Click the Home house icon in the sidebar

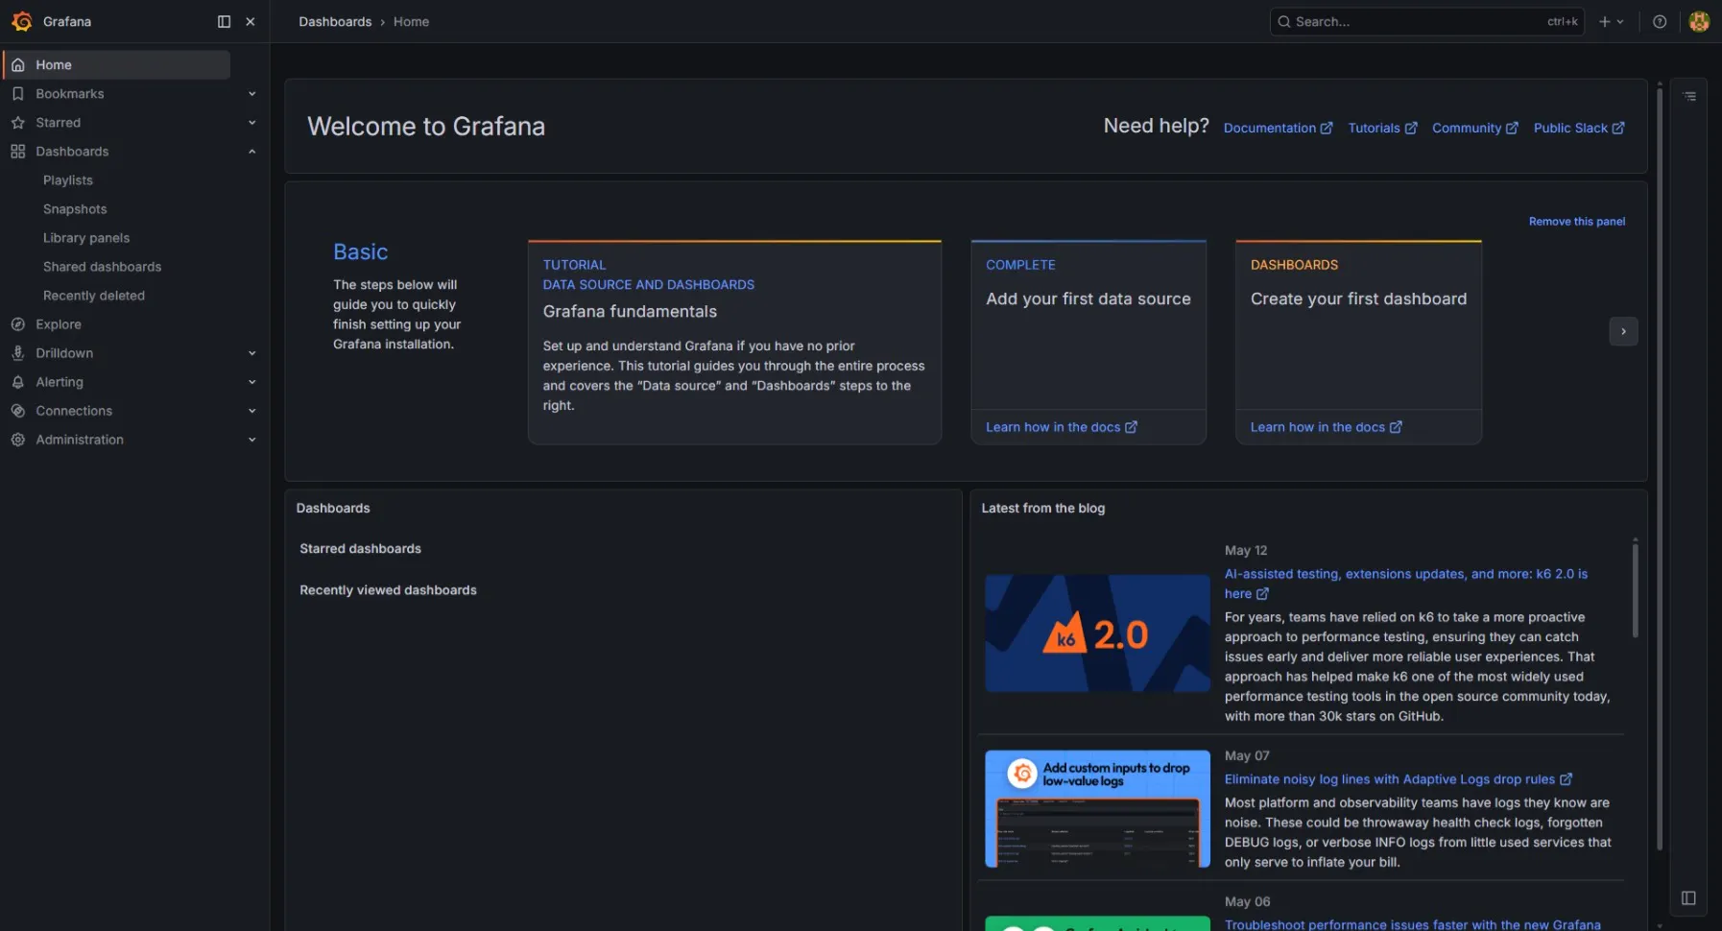[x=18, y=64]
